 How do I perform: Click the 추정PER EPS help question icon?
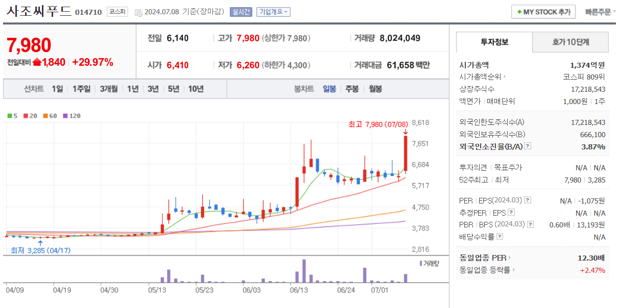click(x=511, y=213)
